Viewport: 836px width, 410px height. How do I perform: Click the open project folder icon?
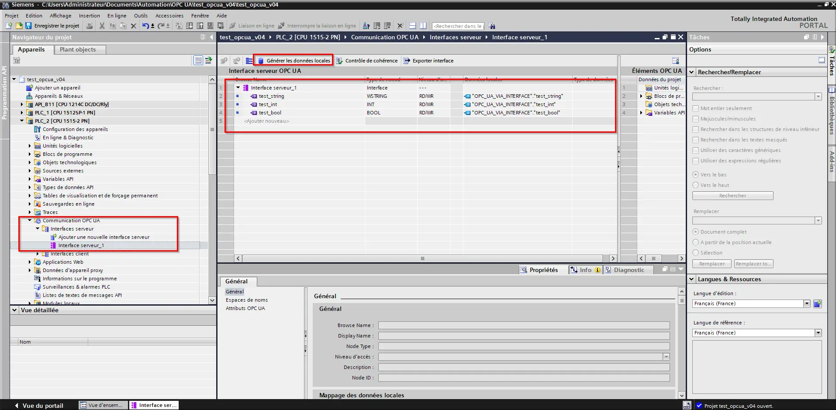19,26
